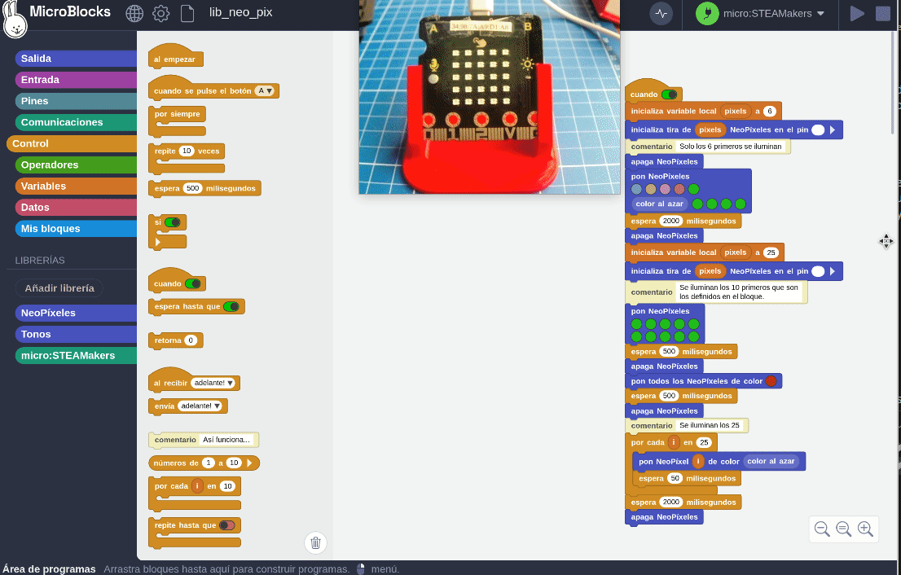The height and width of the screenshot is (575, 901).
Task: Expand first 'inicializa tira' block arrow
Action: click(x=833, y=129)
